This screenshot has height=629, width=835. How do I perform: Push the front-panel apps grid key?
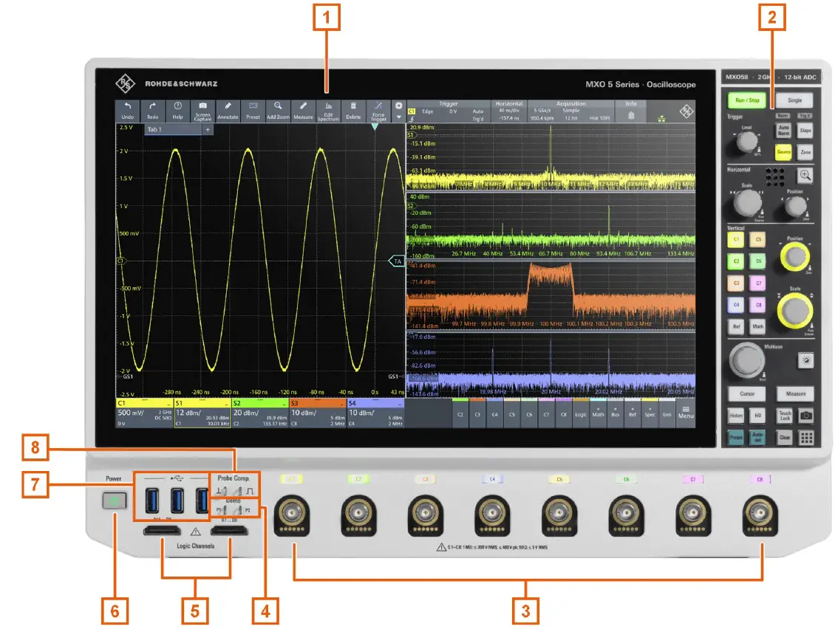[806, 438]
